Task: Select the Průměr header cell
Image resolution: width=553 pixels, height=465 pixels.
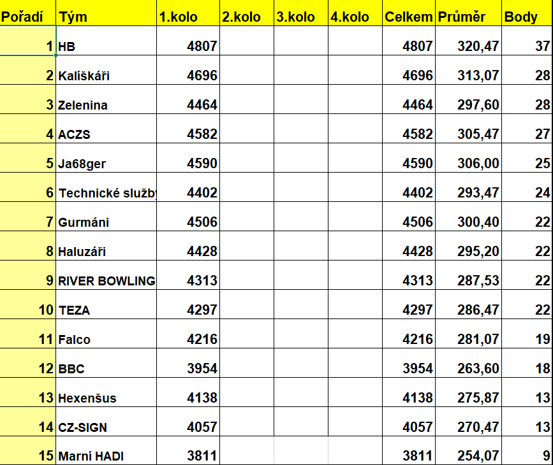Action: click(x=469, y=17)
